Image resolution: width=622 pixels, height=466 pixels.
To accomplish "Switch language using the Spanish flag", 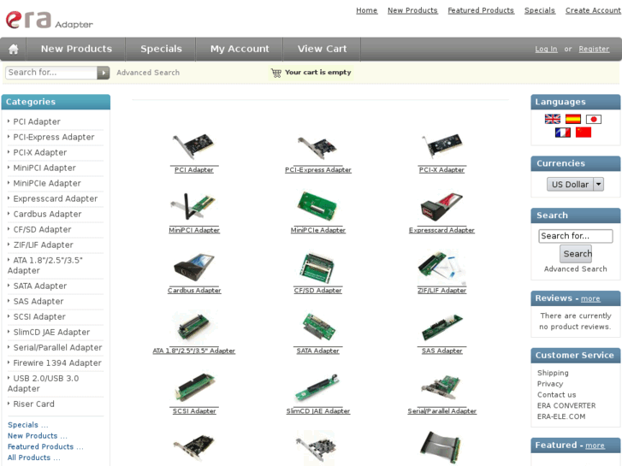I will click(x=573, y=119).
